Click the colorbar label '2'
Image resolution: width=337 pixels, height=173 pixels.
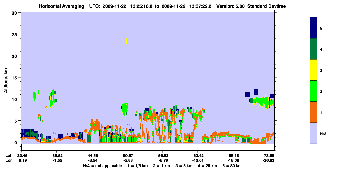(321, 91)
